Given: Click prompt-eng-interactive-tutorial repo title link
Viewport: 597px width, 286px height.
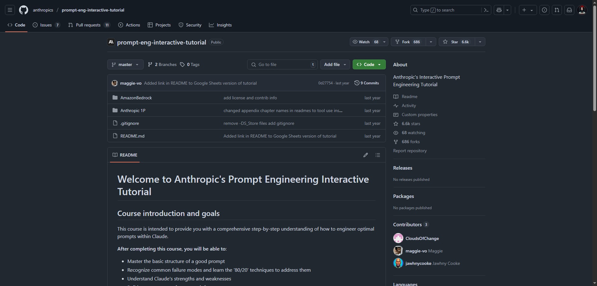Looking at the screenshot, I should (161, 42).
